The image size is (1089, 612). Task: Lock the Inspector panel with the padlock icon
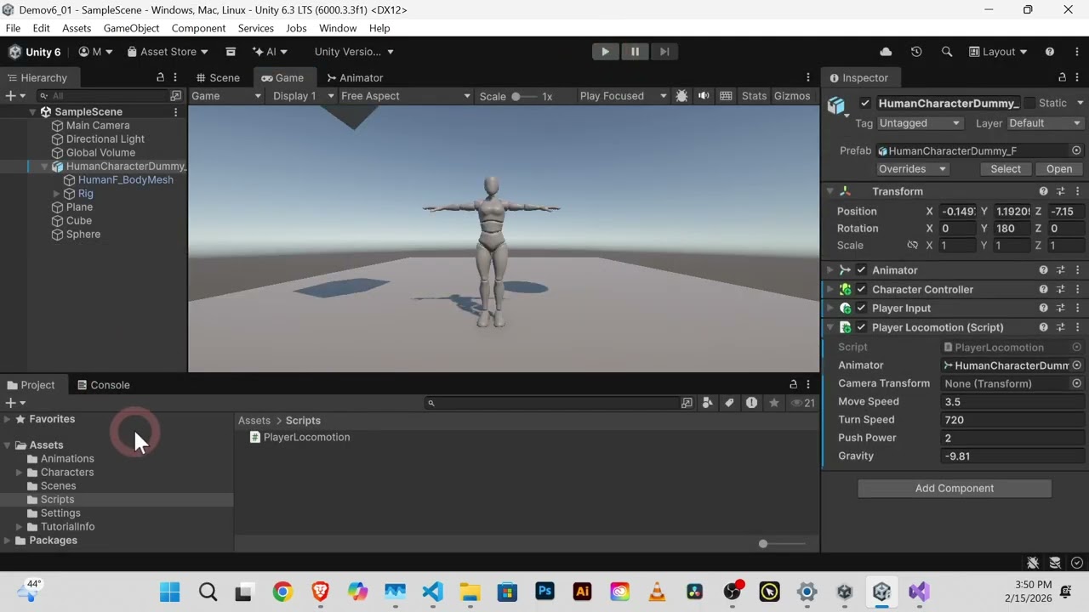pyautogui.click(x=1063, y=77)
